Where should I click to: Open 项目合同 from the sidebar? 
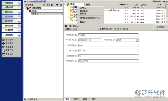pyautogui.click(x=8, y=40)
